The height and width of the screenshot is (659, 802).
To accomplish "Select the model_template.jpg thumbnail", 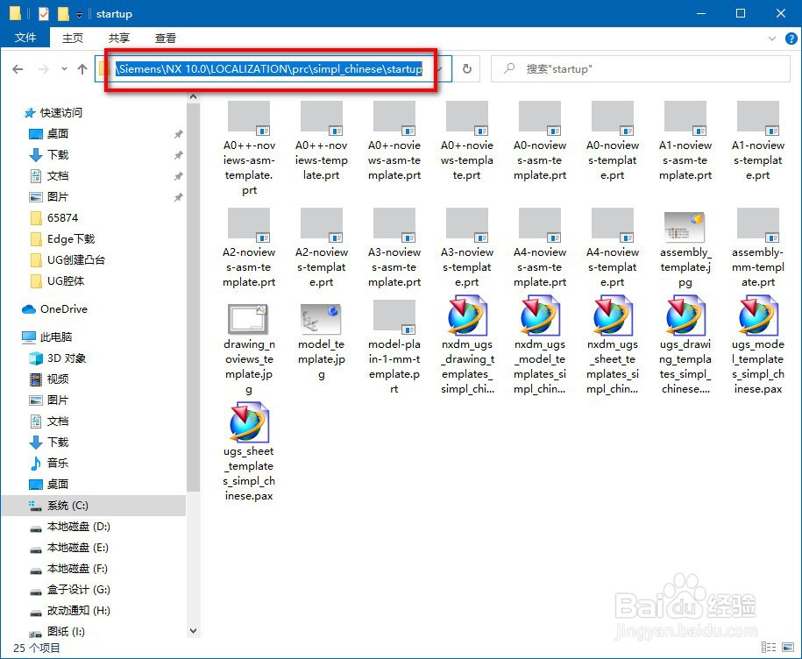I will [x=321, y=319].
